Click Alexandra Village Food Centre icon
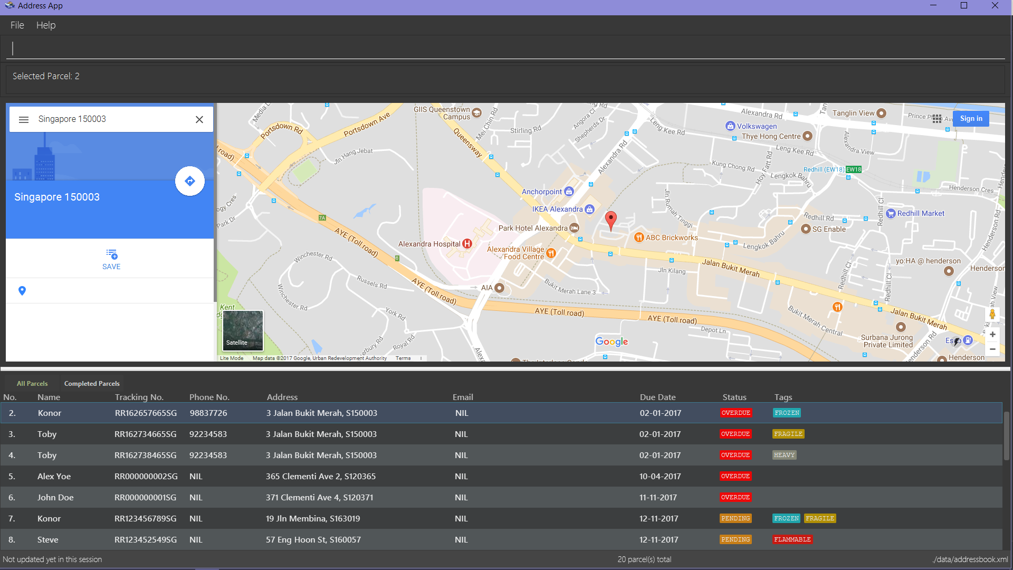The image size is (1013, 570). click(x=551, y=253)
